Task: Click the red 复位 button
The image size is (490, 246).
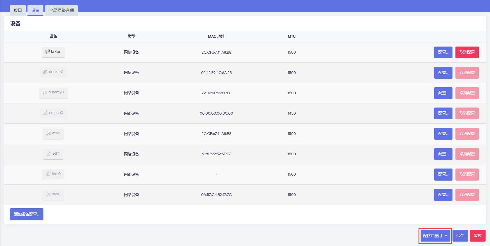Action: (478, 236)
